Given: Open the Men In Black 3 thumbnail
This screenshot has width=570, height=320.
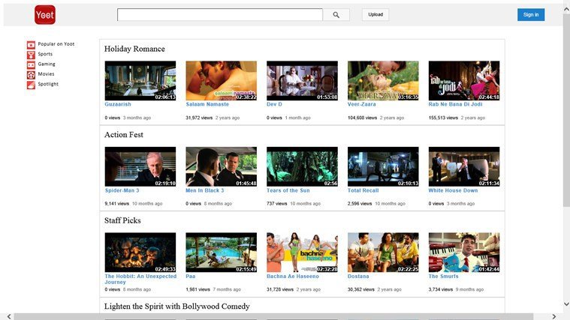Looking at the screenshot, I should 221,166.
